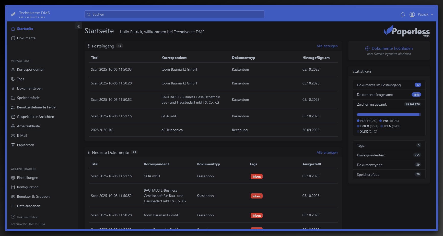This screenshot has width=443, height=236.
Task: Click the Dokumentation question mark icon
Action: pyautogui.click(x=13, y=217)
